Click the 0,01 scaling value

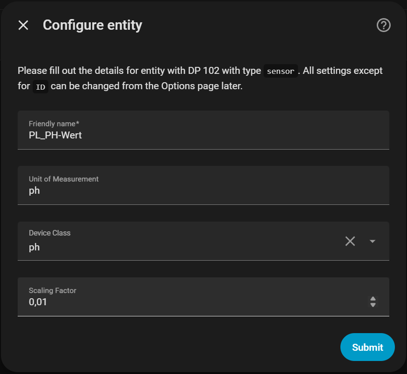pos(38,302)
